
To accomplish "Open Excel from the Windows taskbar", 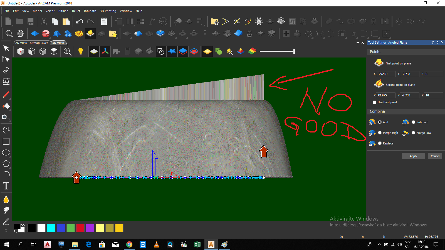I will point(198,244).
